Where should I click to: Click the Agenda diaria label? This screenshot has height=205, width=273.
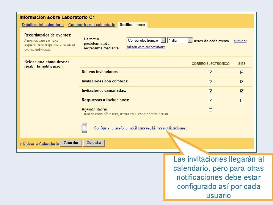coord(95,109)
